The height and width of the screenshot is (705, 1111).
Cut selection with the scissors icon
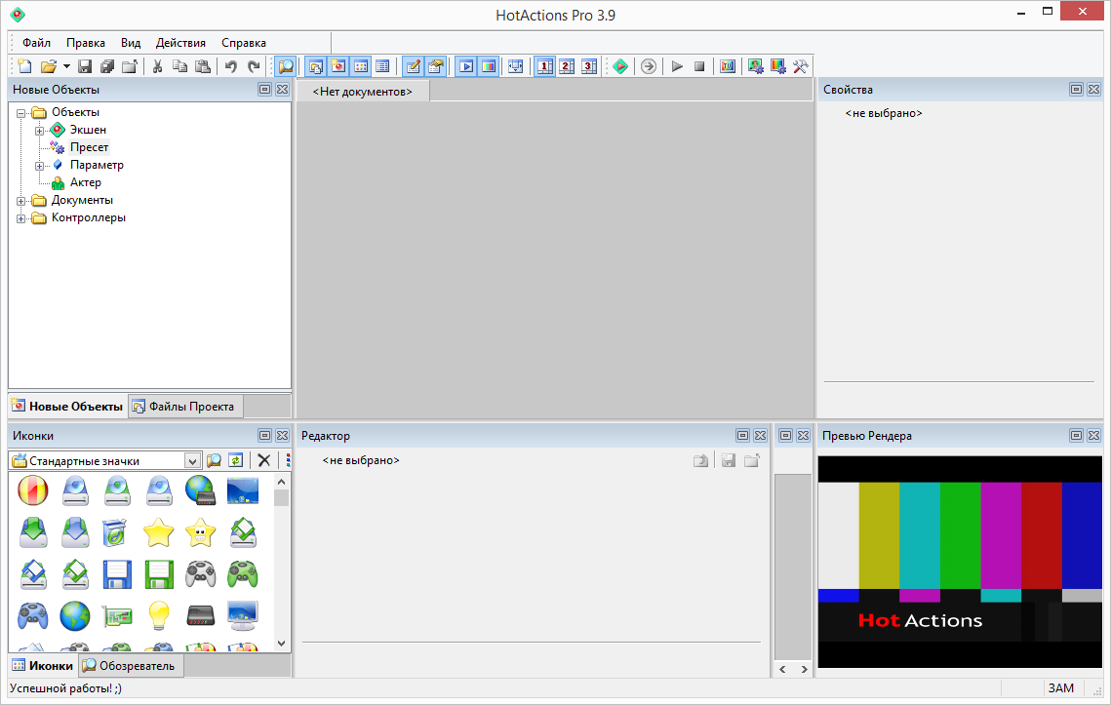[x=157, y=66]
